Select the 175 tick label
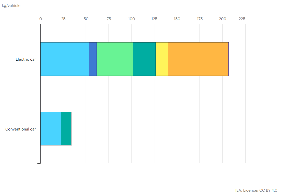The width and height of the screenshot is (281, 196). tap(200, 19)
